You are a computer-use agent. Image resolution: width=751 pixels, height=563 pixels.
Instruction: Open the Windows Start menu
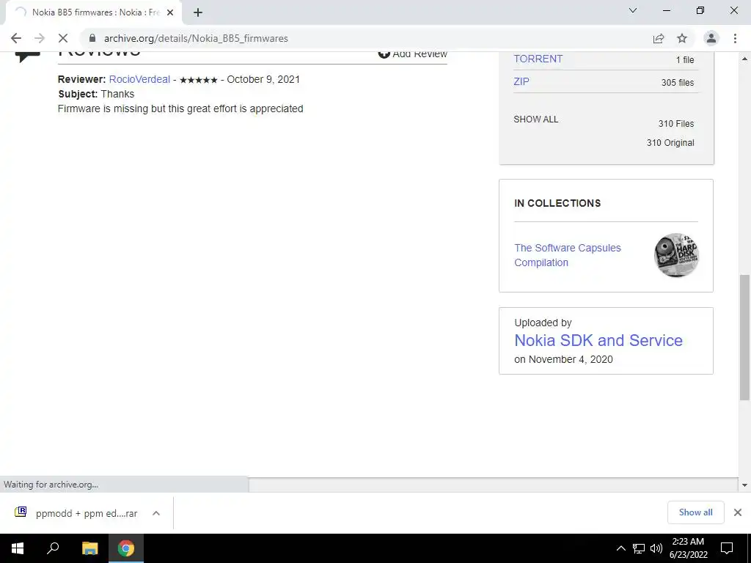coord(18,548)
